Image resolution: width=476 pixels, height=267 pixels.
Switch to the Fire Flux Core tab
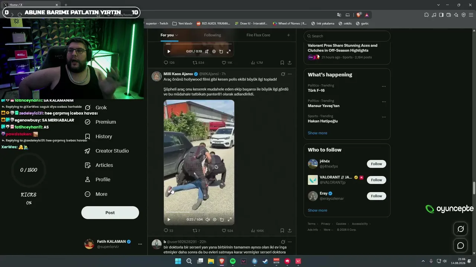[258, 35]
